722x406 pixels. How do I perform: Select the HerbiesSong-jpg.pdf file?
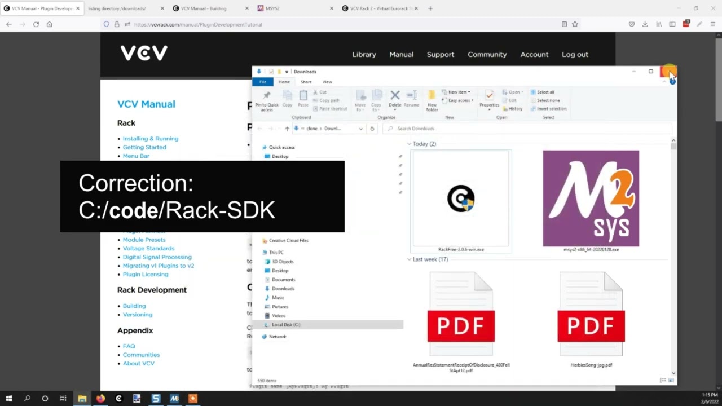591,320
